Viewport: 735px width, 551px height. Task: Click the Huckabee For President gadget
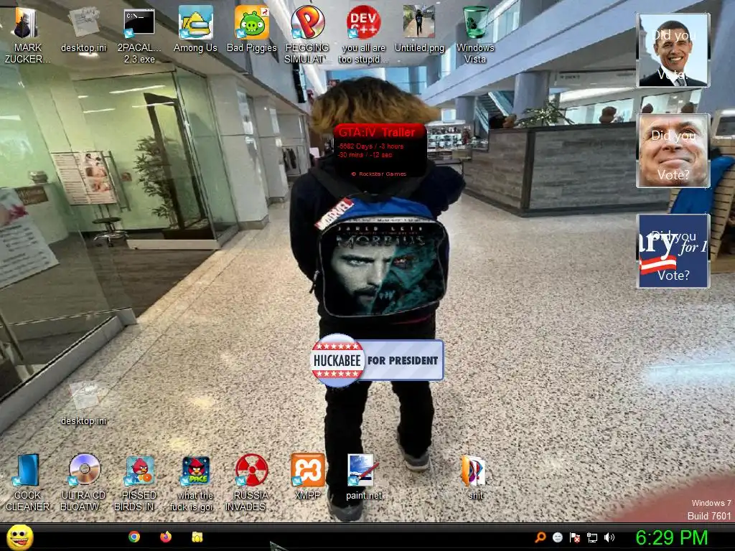point(378,360)
